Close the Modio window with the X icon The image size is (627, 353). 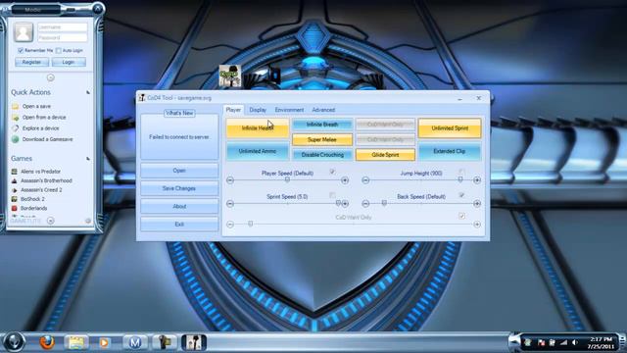[98, 9]
